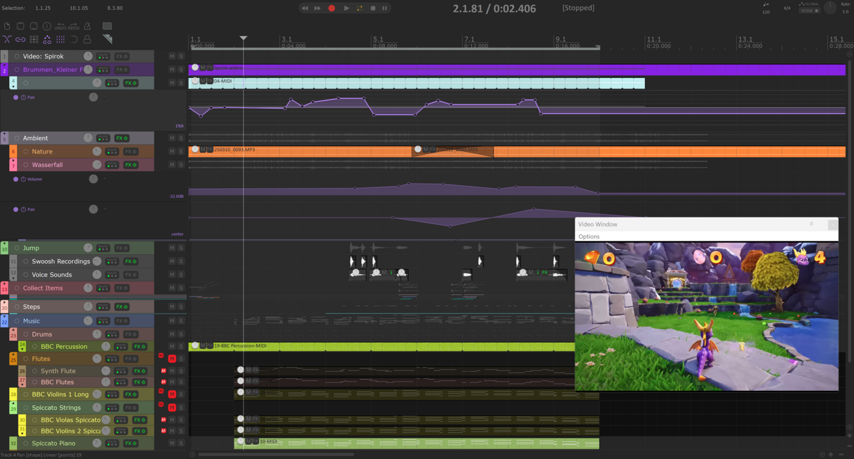The width and height of the screenshot is (854, 459).
Task: Solo the Music track
Action: 181,321
